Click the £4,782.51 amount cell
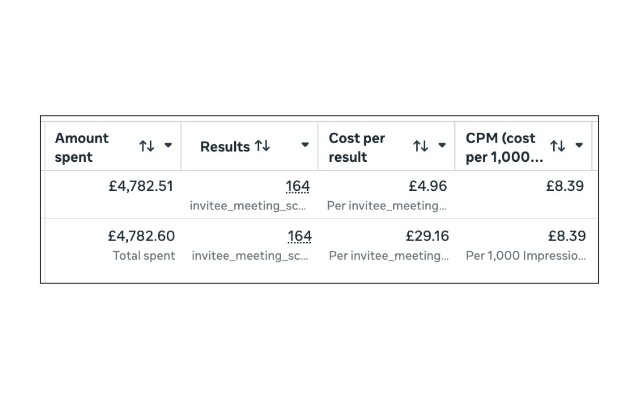This screenshot has height=399, width=639. 141,186
